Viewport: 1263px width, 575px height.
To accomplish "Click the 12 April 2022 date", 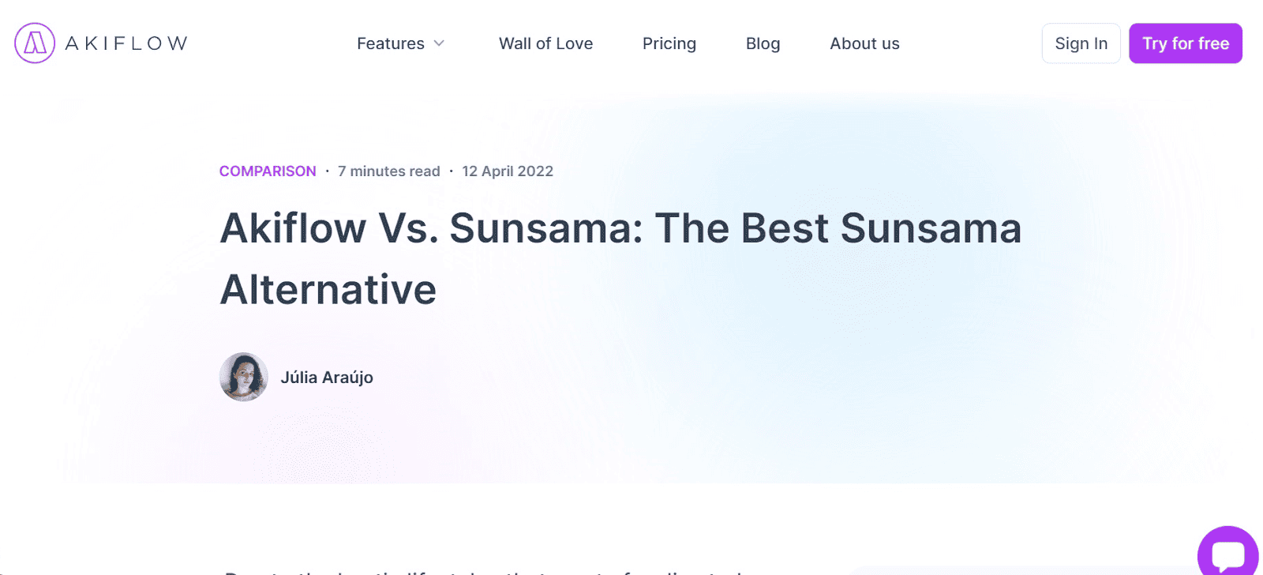I will (508, 171).
